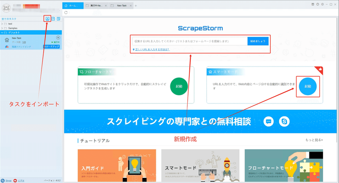Click the Skype icon at the sidebar bottom
Viewport: 339px width, 183px height.
click(x=3, y=180)
